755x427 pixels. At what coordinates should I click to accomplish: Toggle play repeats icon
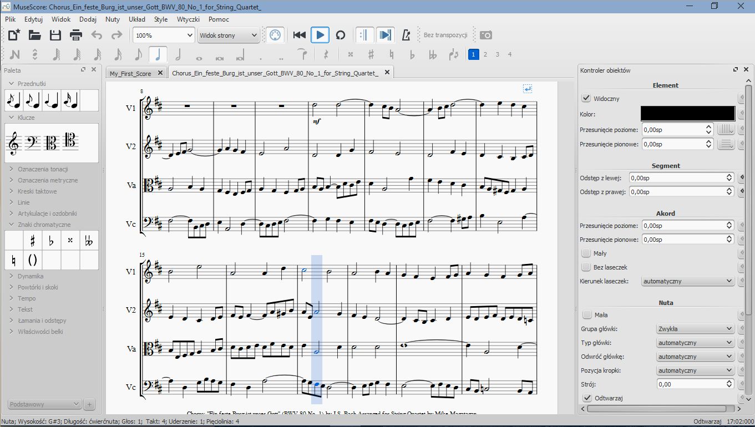coord(364,35)
